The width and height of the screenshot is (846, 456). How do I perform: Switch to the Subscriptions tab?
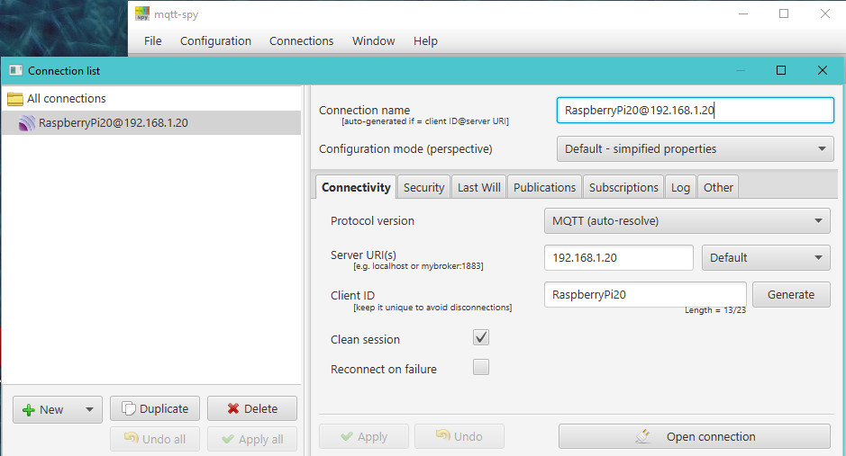click(x=623, y=187)
